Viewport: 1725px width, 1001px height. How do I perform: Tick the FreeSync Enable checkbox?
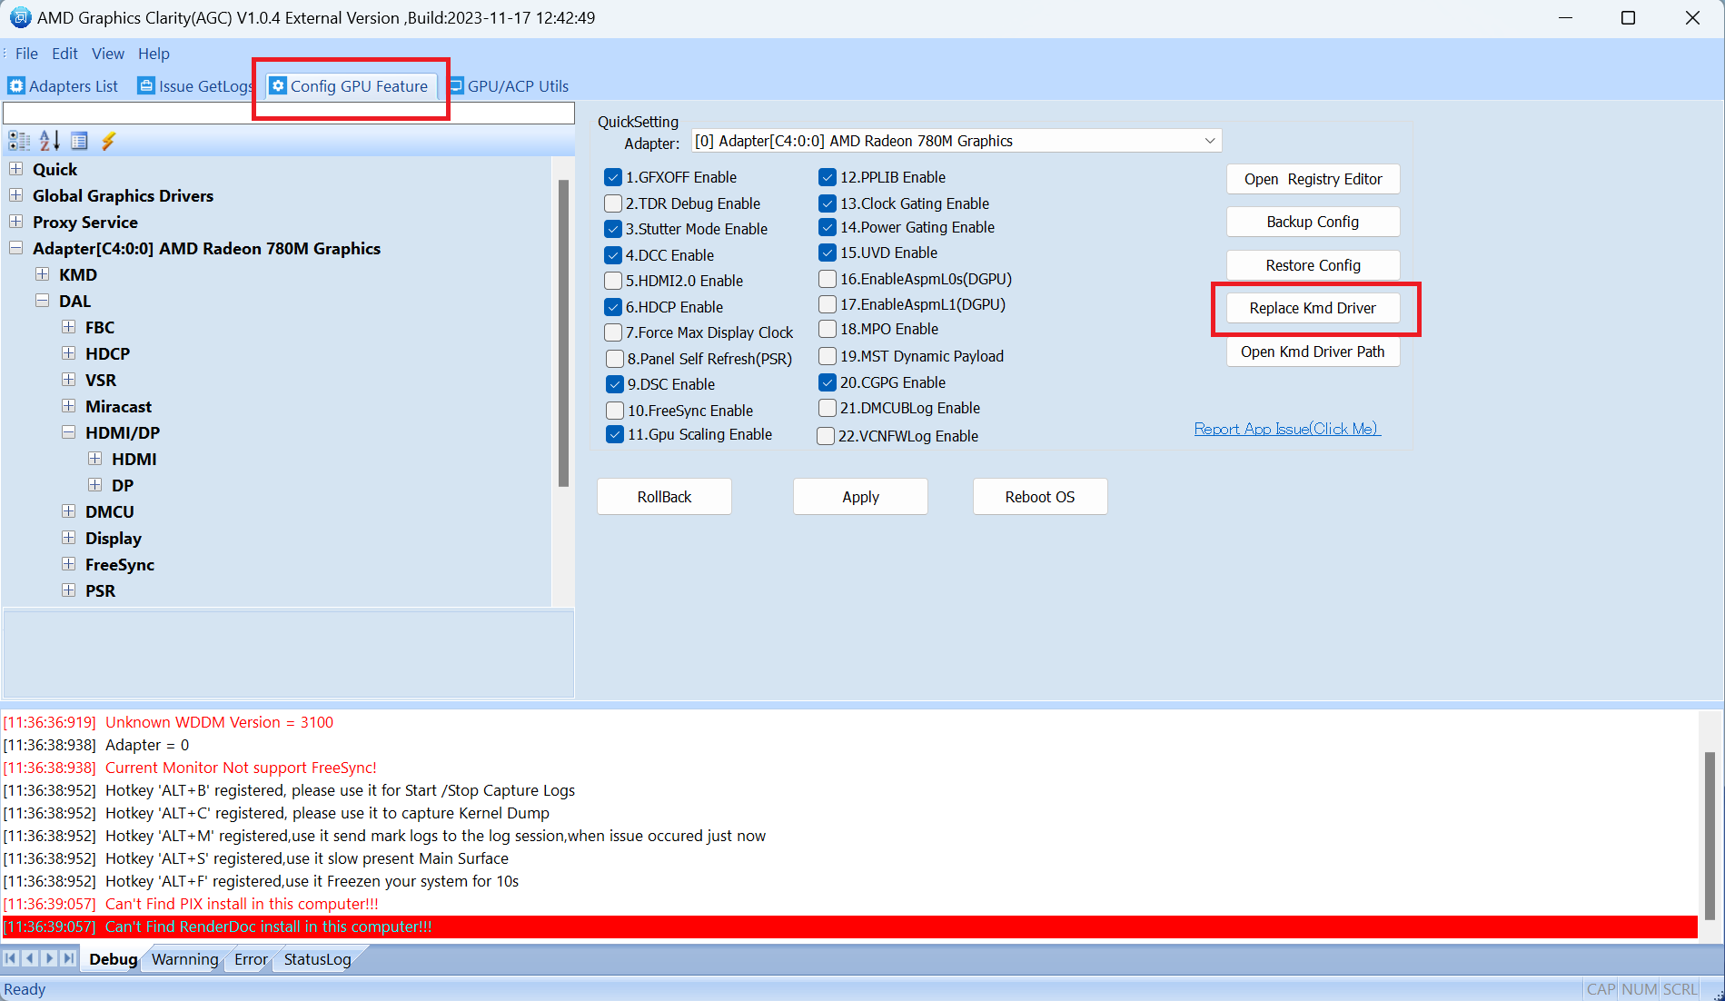click(615, 411)
